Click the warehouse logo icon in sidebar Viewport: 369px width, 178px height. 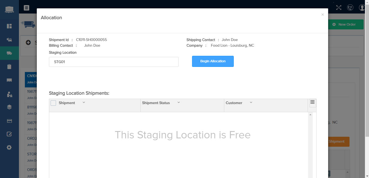pos(9,9)
